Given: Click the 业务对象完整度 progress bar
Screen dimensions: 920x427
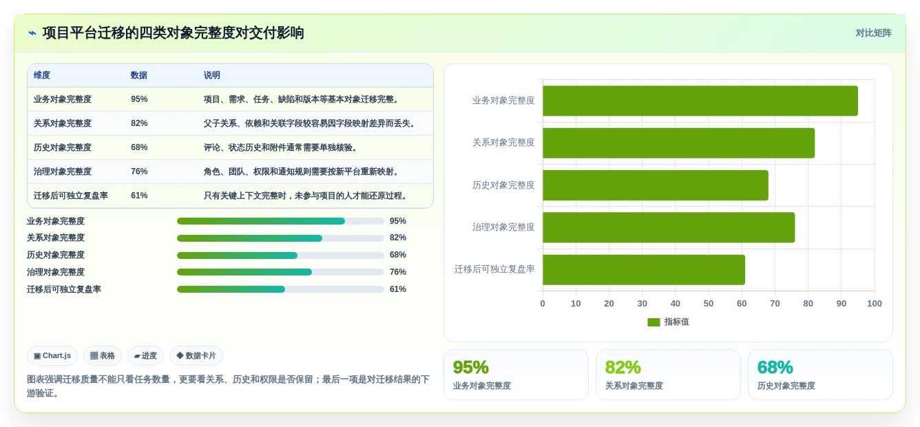Looking at the screenshot, I should (280, 221).
